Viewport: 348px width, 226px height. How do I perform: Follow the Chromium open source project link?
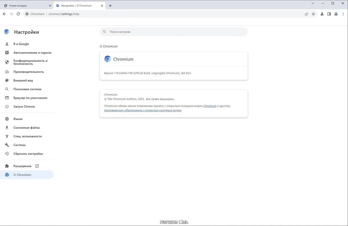tap(210, 106)
